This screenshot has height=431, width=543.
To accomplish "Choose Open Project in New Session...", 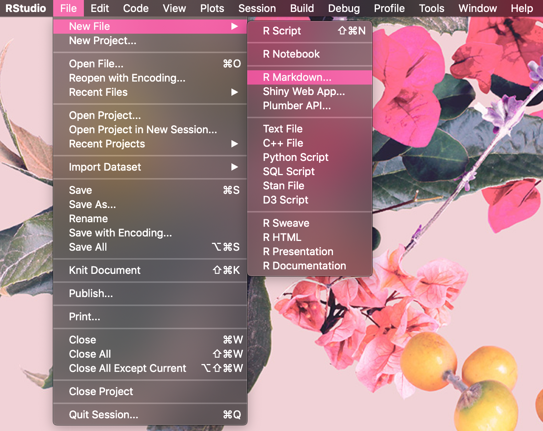I will click(150, 129).
